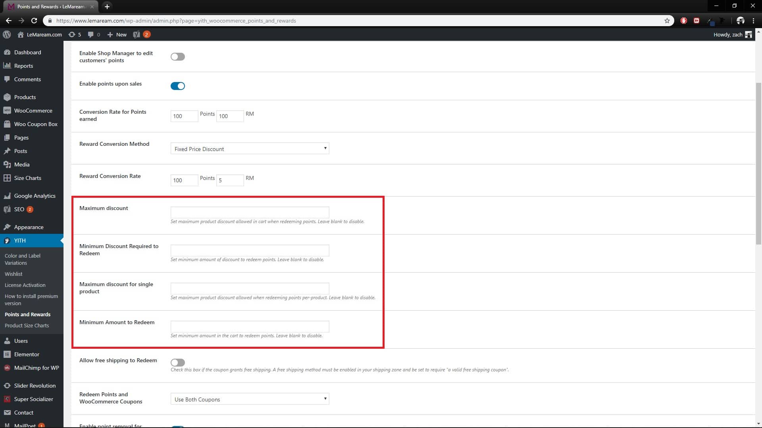Open Redeem Points and WooCommerce Coupons dropdown
The image size is (762, 428).
coord(250,399)
